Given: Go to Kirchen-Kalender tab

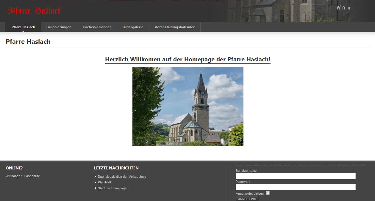Looking at the screenshot, I should tap(97, 27).
